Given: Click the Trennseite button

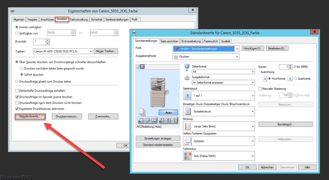Looking at the screenshot, I should tap(103, 117).
